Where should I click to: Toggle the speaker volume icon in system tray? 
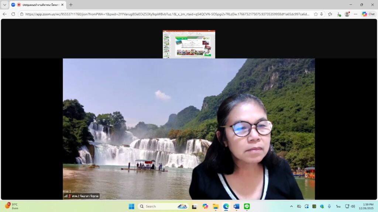point(353,206)
